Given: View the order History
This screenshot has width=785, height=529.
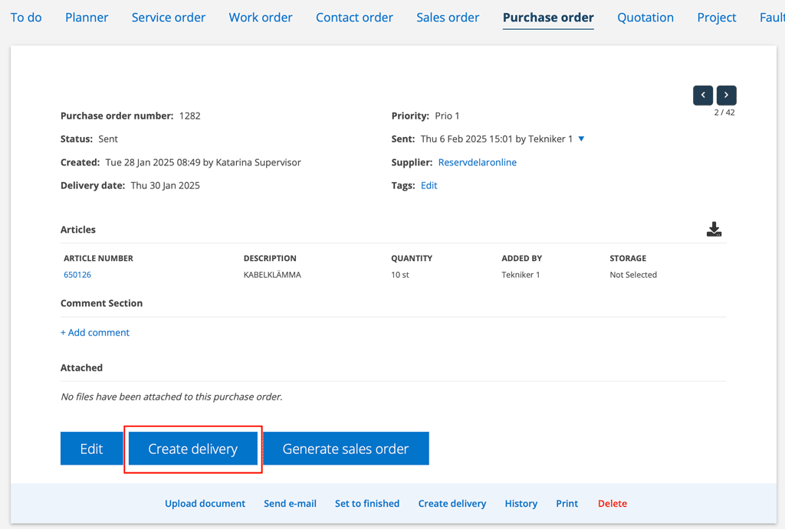Looking at the screenshot, I should click(x=521, y=504).
